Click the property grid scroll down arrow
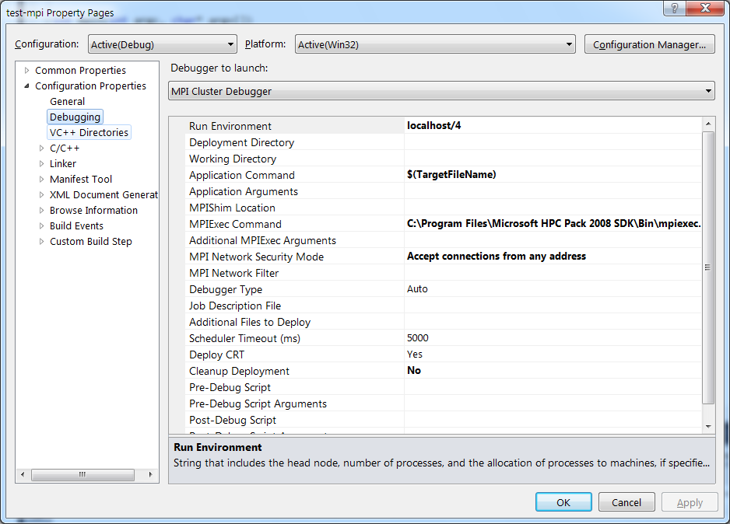730x524 pixels. 708,426
